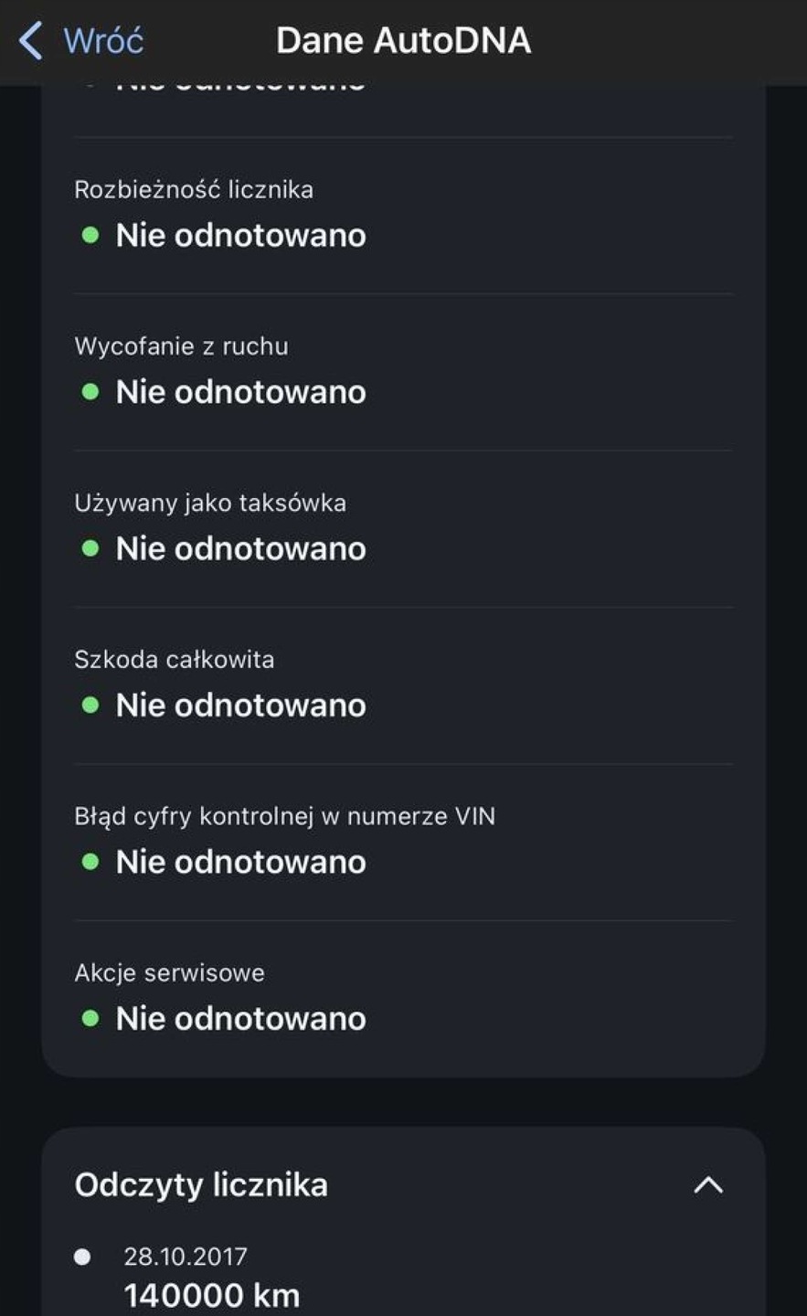Select the Wycofanie z ruchu label
Screen dimensions: 807x1316
(x=181, y=346)
